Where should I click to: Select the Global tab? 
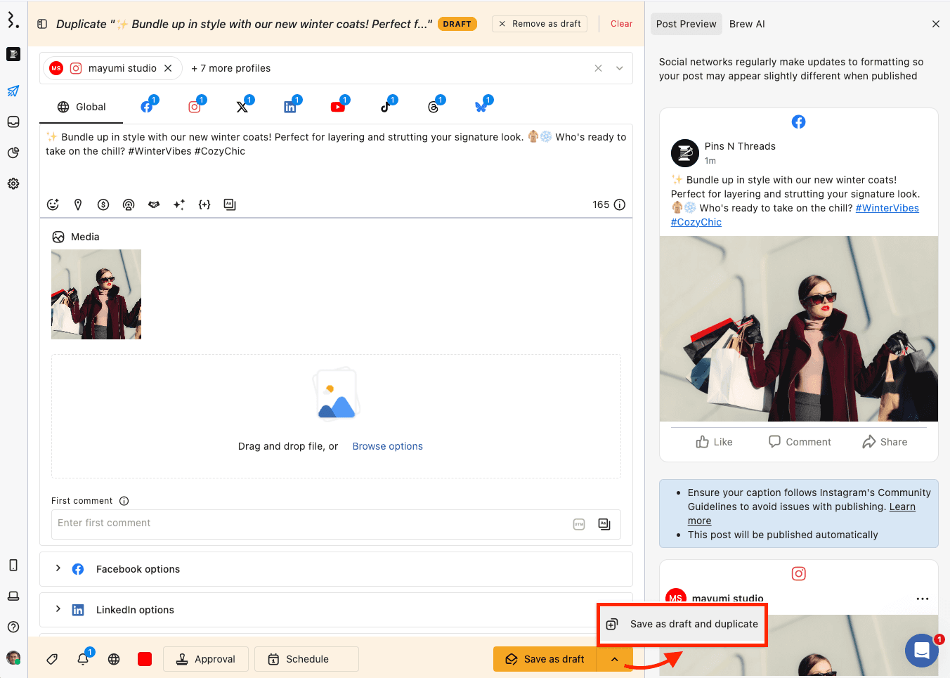(x=82, y=107)
